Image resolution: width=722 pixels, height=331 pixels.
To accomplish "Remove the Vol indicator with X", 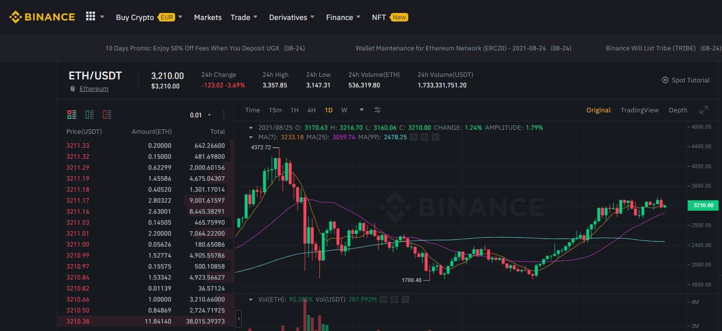I will click(x=405, y=300).
